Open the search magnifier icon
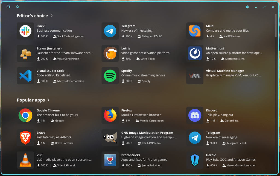Viewport: 280px width, 176px height. [17, 7]
